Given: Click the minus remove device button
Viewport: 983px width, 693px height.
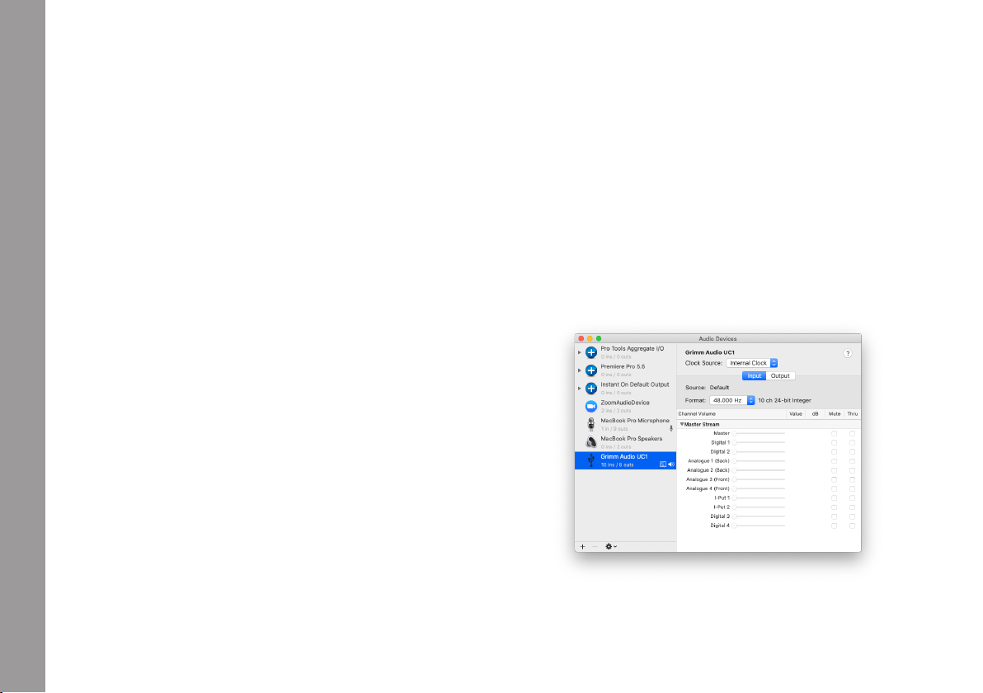Looking at the screenshot, I should [x=595, y=547].
